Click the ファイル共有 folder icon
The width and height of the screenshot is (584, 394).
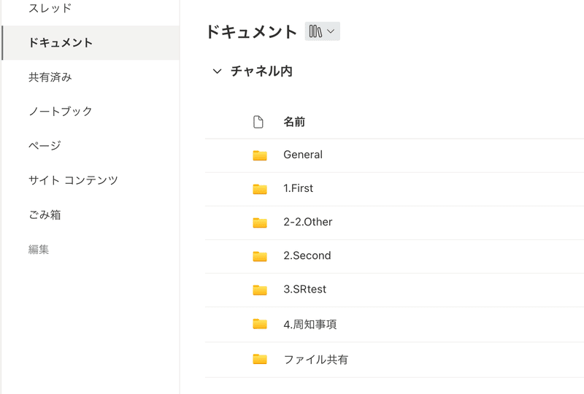click(260, 359)
